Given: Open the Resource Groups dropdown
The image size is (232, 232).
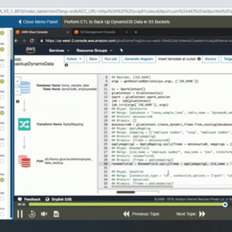Looking at the screenshot, I should tap(94, 50).
